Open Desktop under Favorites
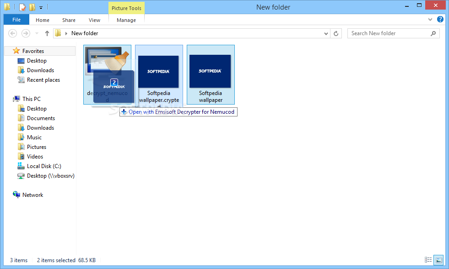449x269 pixels. click(37, 61)
